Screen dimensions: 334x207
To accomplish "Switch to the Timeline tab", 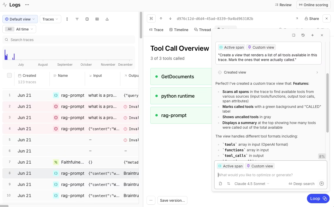I will pos(179,30).
